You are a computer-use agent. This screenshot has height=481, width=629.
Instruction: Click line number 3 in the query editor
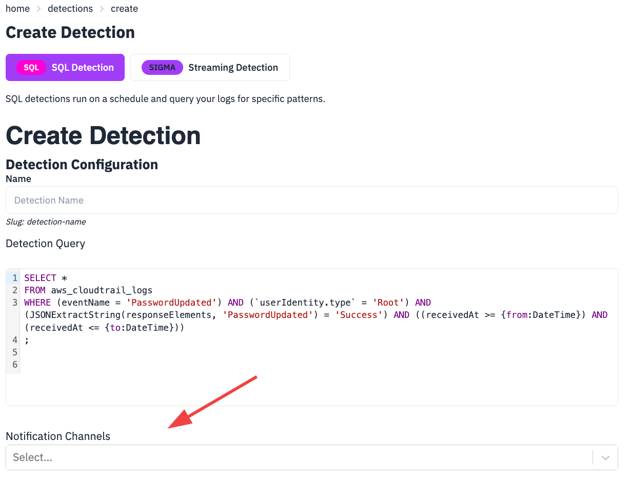click(x=14, y=303)
